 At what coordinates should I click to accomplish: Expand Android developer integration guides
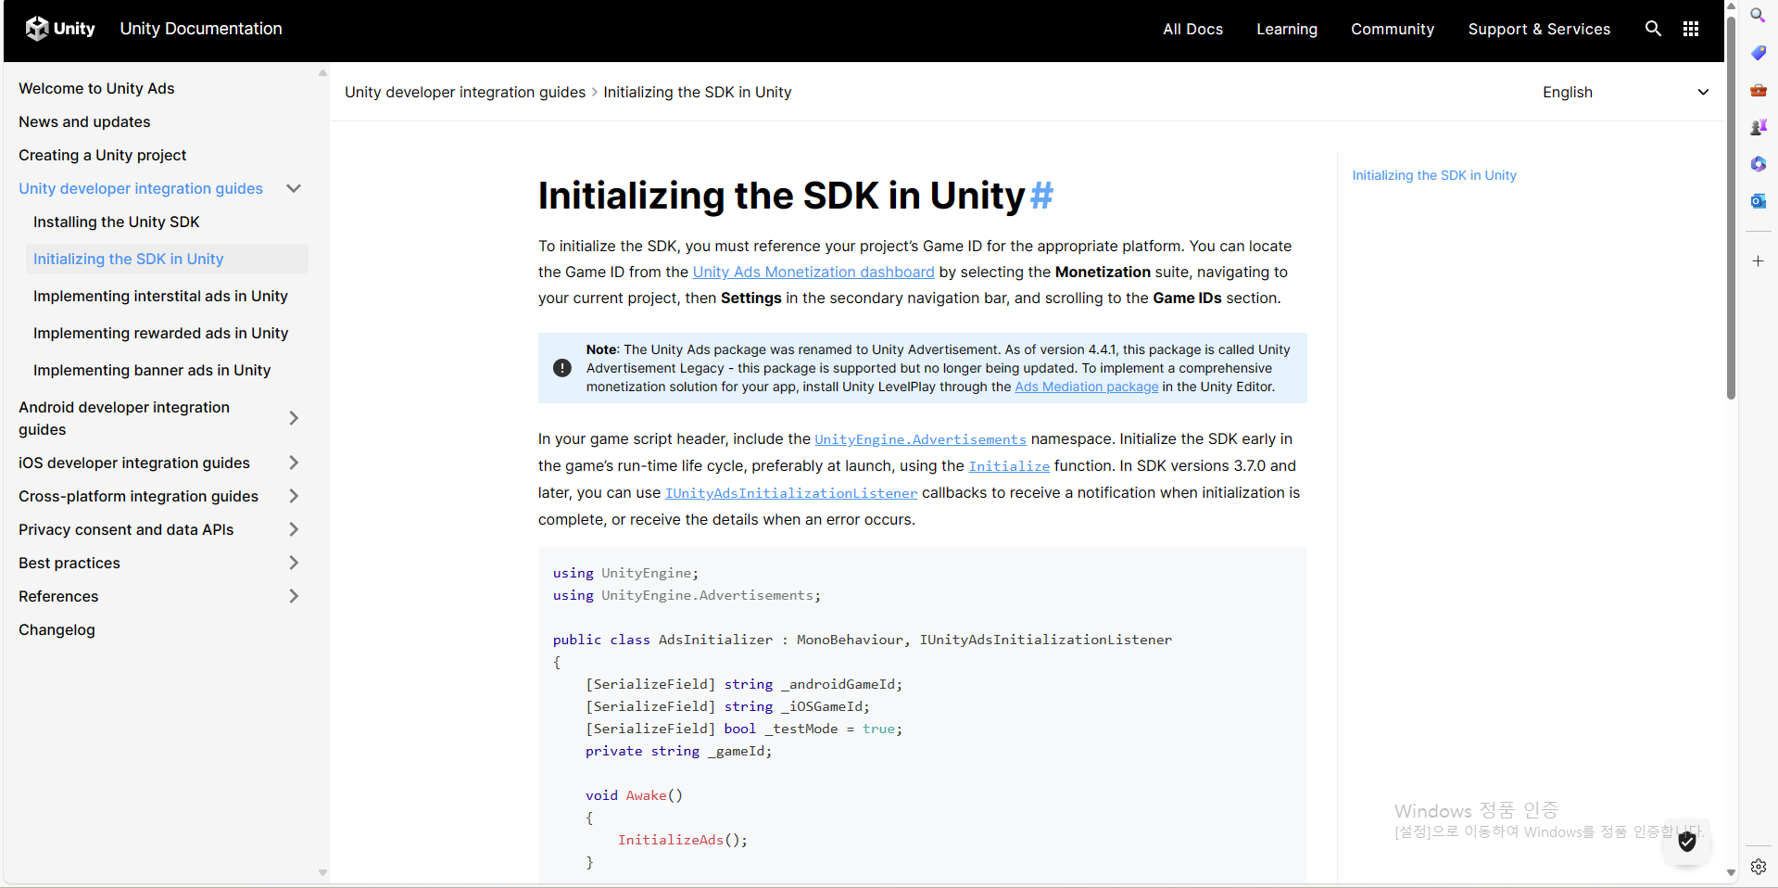(294, 418)
